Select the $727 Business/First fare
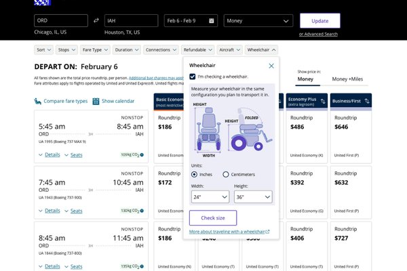Viewport: 407px width, 271px height. (351, 247)
